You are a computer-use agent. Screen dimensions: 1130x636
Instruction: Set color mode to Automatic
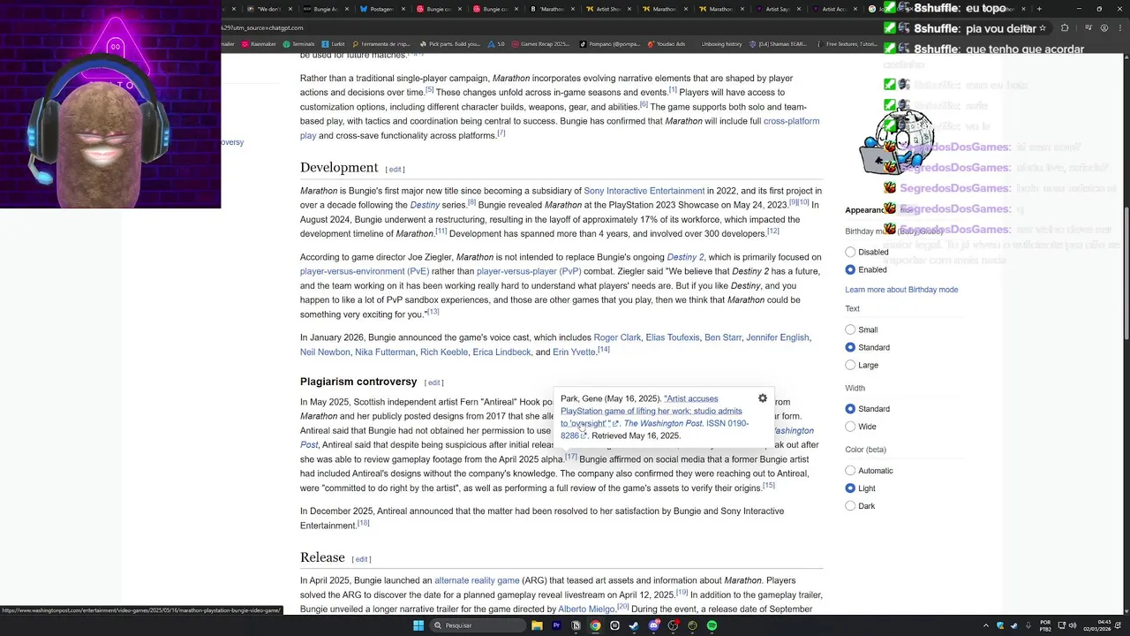tap(850, 471)
